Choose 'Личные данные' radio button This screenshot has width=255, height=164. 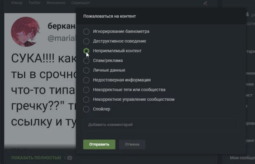click(86, 70)
